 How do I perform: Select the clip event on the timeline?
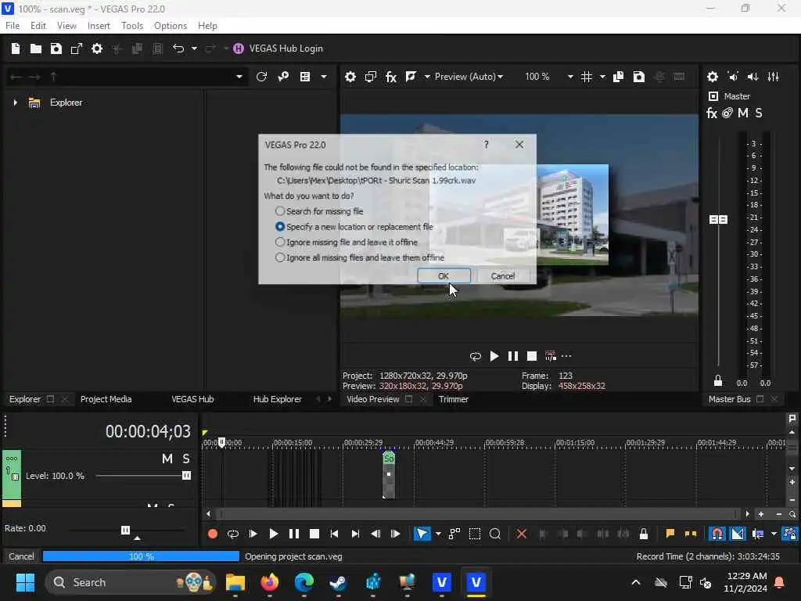point(389,475)
